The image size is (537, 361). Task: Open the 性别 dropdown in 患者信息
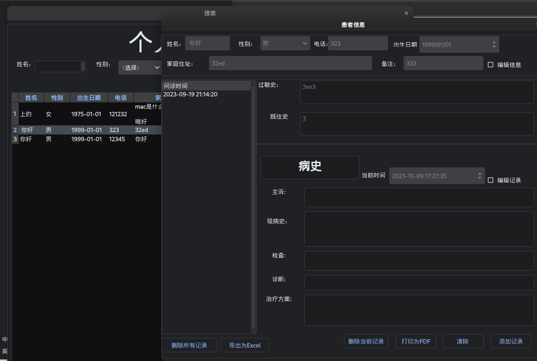click(285, 43)
